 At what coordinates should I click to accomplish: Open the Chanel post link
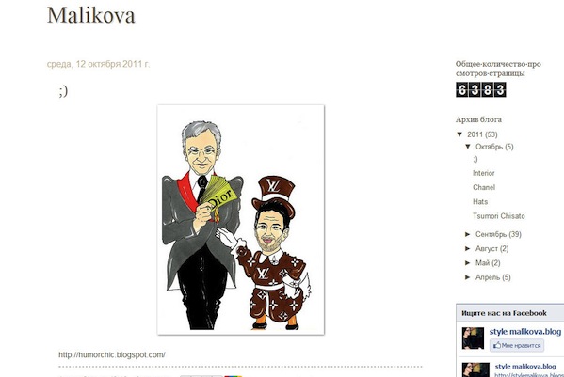click(484, 187)
